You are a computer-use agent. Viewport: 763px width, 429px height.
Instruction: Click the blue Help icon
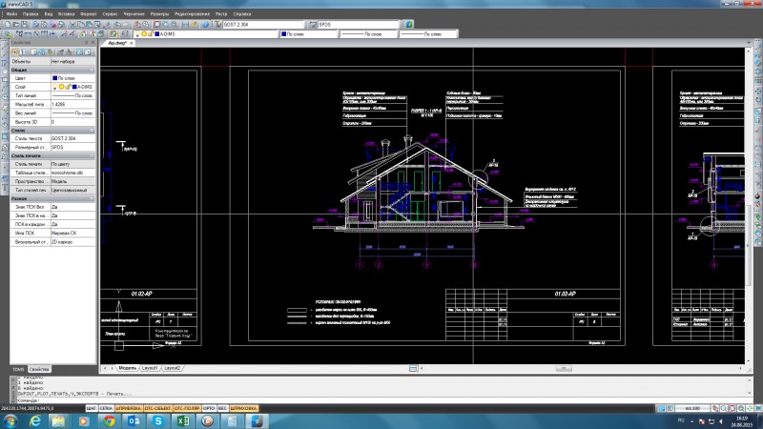(205, 25)
